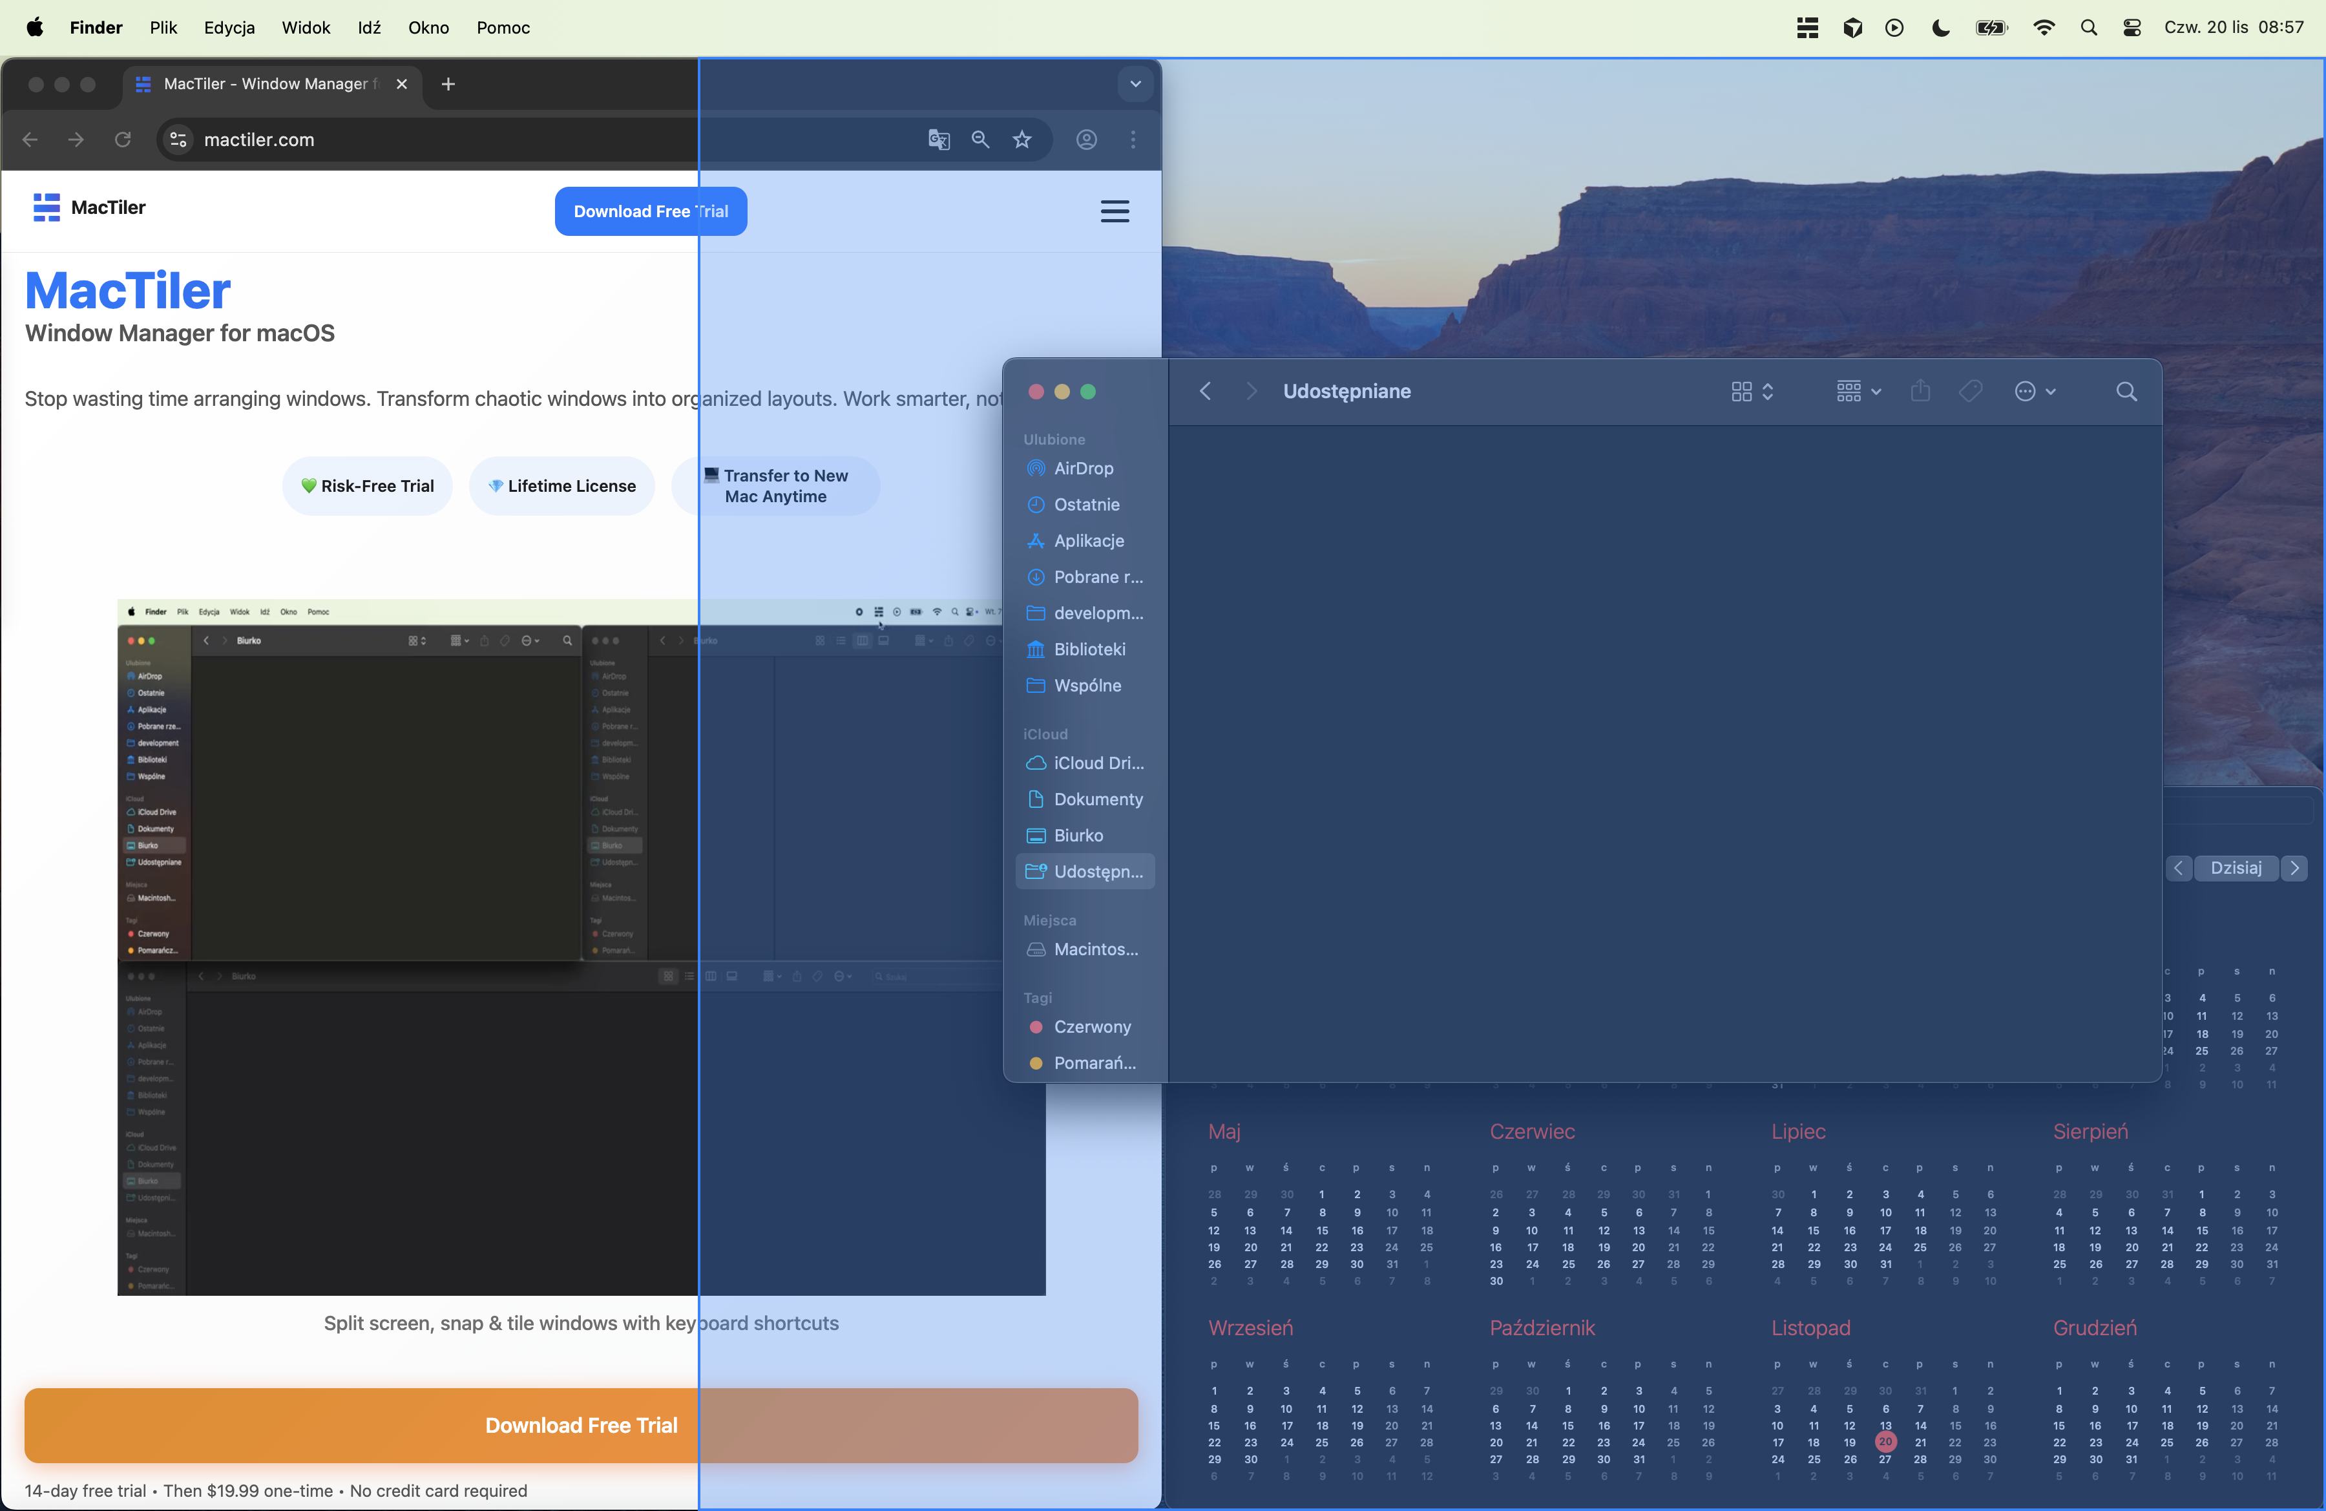The image size is (2326, 1511).
Task: Open Control Center toggles icon
Action: point(2132,27)
